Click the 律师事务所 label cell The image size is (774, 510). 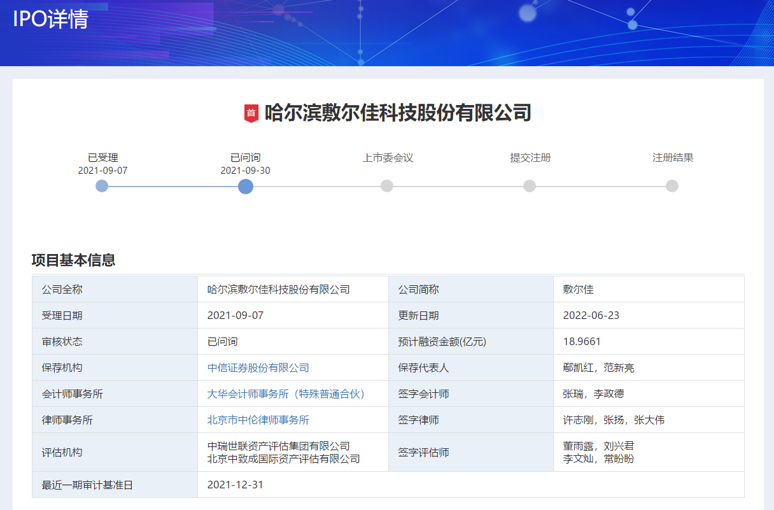[x=115, y=420]
